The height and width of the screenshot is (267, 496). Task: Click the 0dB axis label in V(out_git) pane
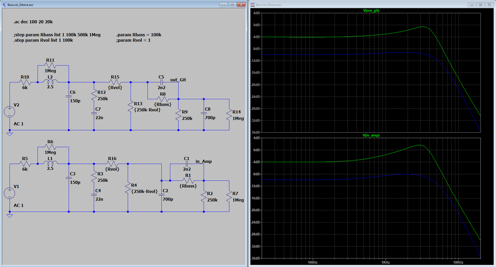coord(256,25)
